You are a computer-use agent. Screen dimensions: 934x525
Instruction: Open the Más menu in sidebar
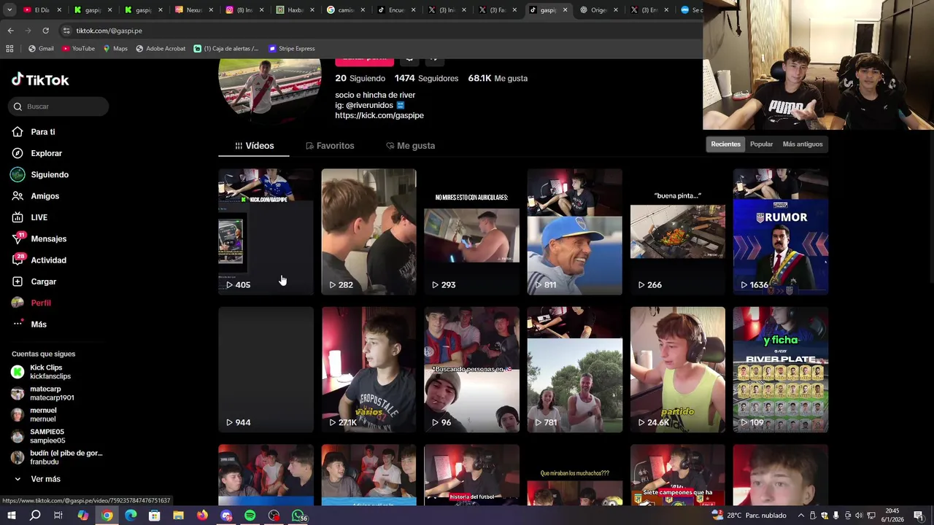click(x=29, y=324)
